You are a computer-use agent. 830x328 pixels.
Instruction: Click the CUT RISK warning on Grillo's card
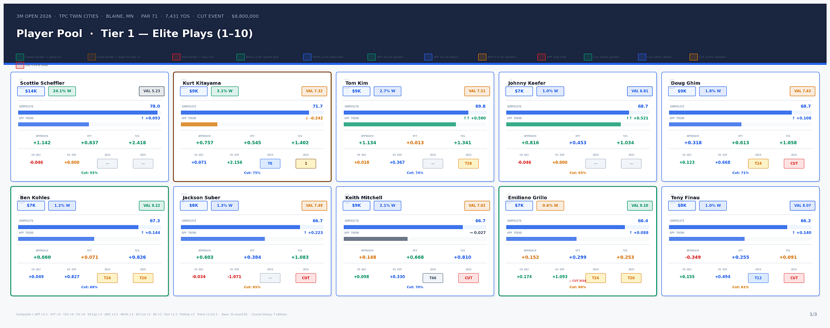(577, 281)
